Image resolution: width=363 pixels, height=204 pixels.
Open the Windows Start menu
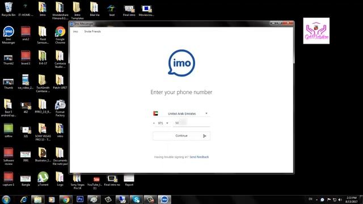point(6,199)
